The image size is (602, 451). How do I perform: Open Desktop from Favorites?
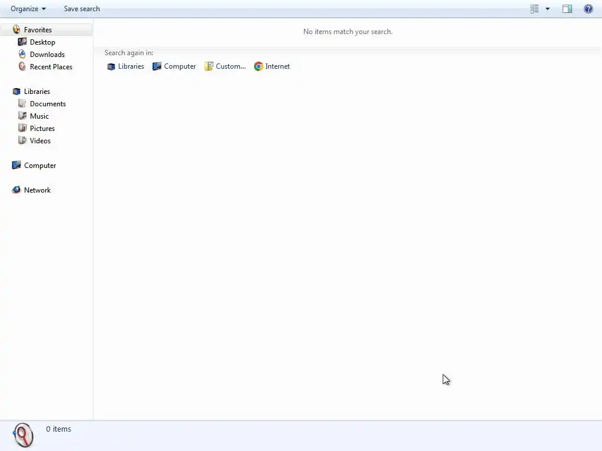tap(42, 42)
